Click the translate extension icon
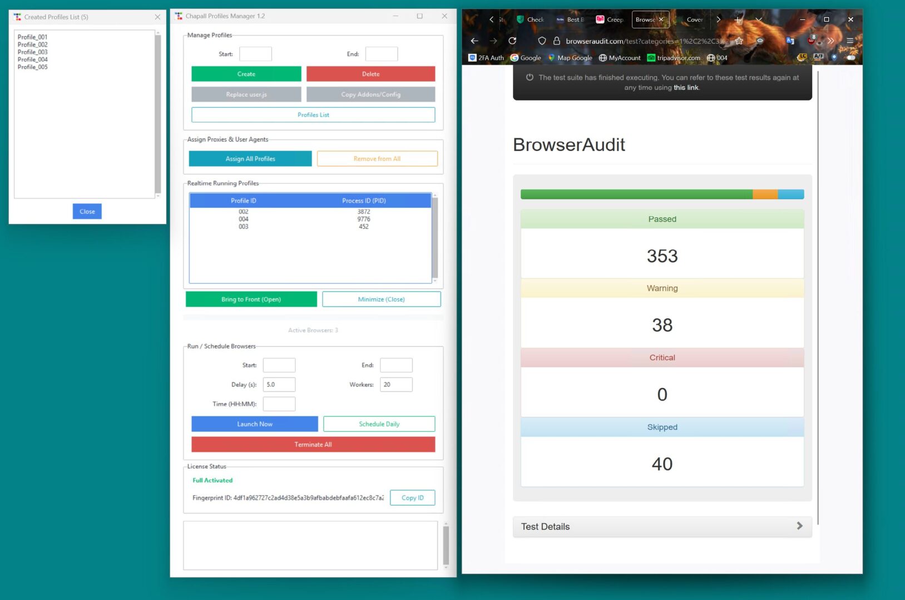The height and width of the screenshot is (600, 905). tap(790, 41)
